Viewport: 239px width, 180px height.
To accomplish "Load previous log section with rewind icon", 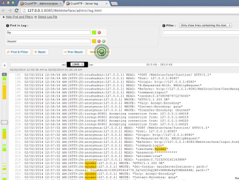I will point(63,65).
